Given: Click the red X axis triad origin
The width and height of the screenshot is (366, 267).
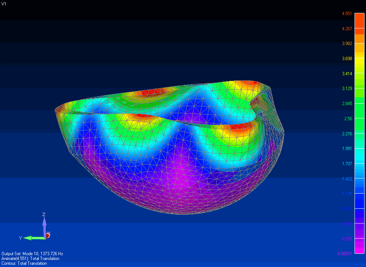Looking at the screenshot, I should coord(48,235).
